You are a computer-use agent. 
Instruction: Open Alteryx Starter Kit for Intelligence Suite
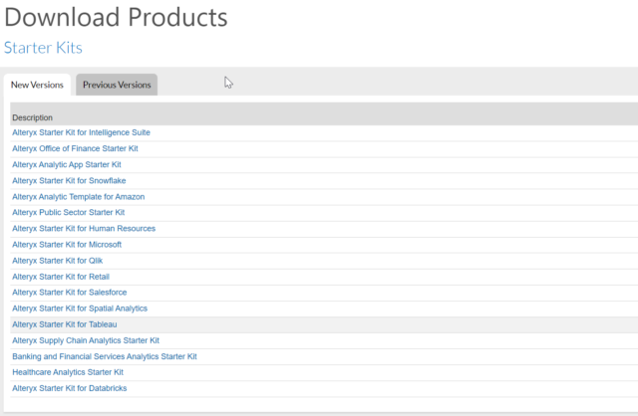click(x=81, y=132)
